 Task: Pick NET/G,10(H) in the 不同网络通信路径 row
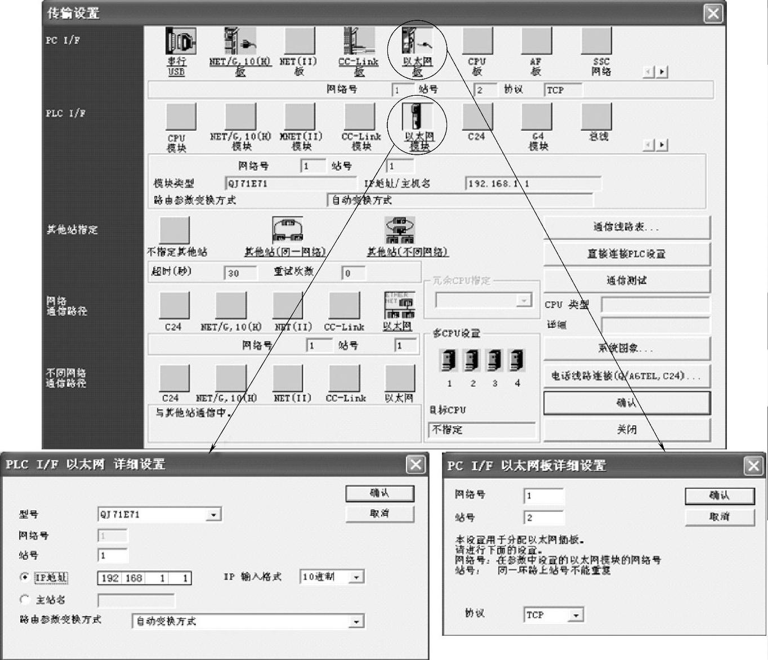(x=231, y=378)
